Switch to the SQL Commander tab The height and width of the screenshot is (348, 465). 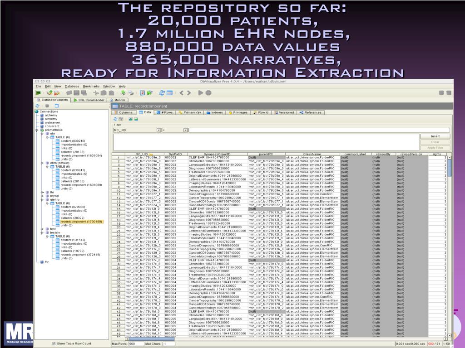pyautogui.click(x=89, y=100)
